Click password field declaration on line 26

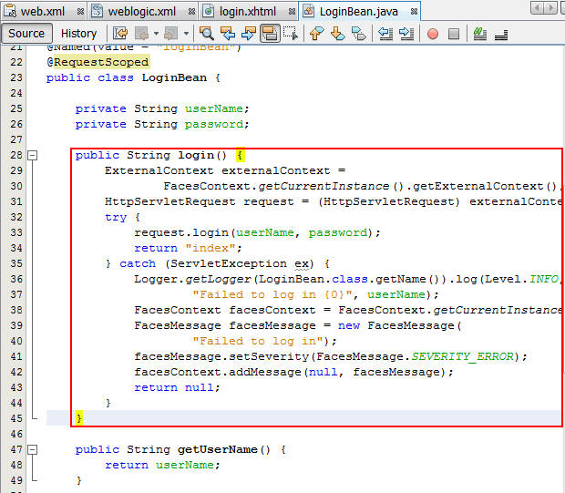[x=214, y=125]
